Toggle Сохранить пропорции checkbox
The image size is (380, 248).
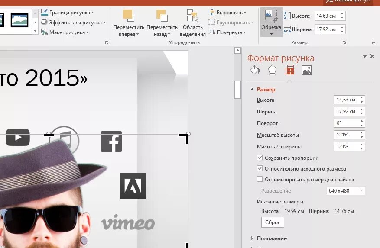tap(260, 158)
